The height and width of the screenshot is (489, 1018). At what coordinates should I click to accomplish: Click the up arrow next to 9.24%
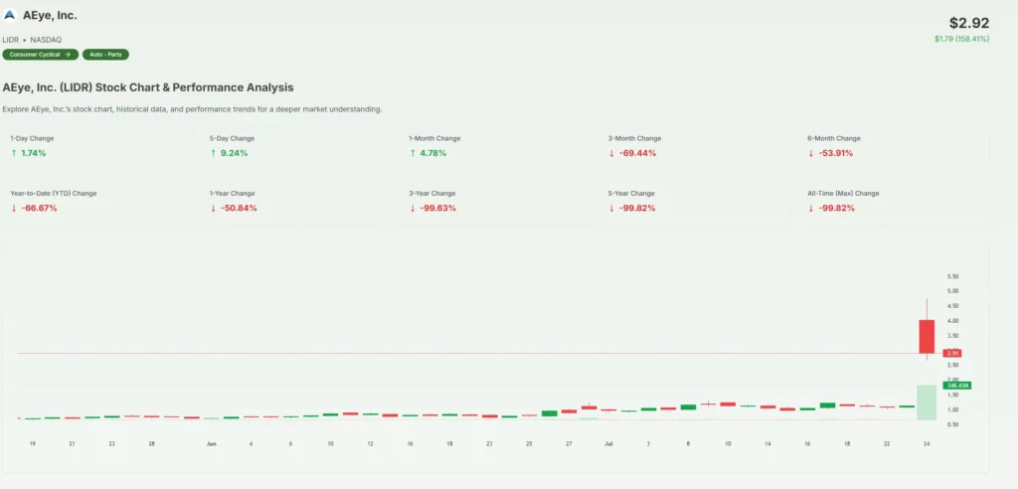coord(213,153)
